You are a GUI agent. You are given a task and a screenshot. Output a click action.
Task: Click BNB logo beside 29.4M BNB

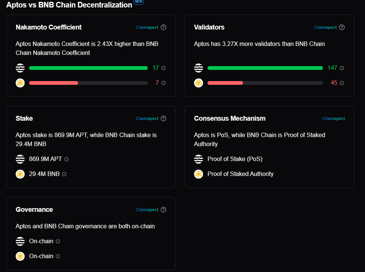(x=20, y=174)
